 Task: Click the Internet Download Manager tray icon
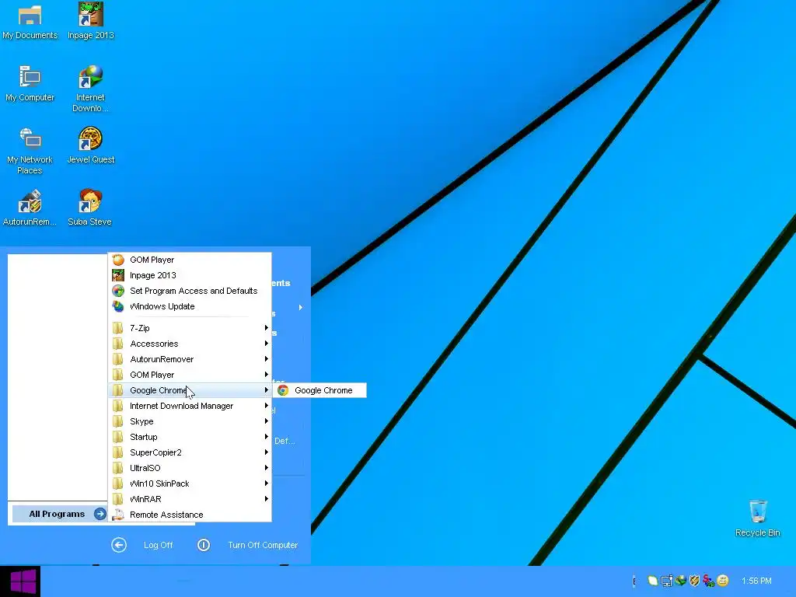[x=680, y=581]
